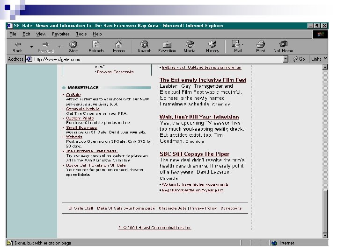Open SBC Still Copays The Piper headline
Screen dimensions: 337x252
(x=195, y=154)
